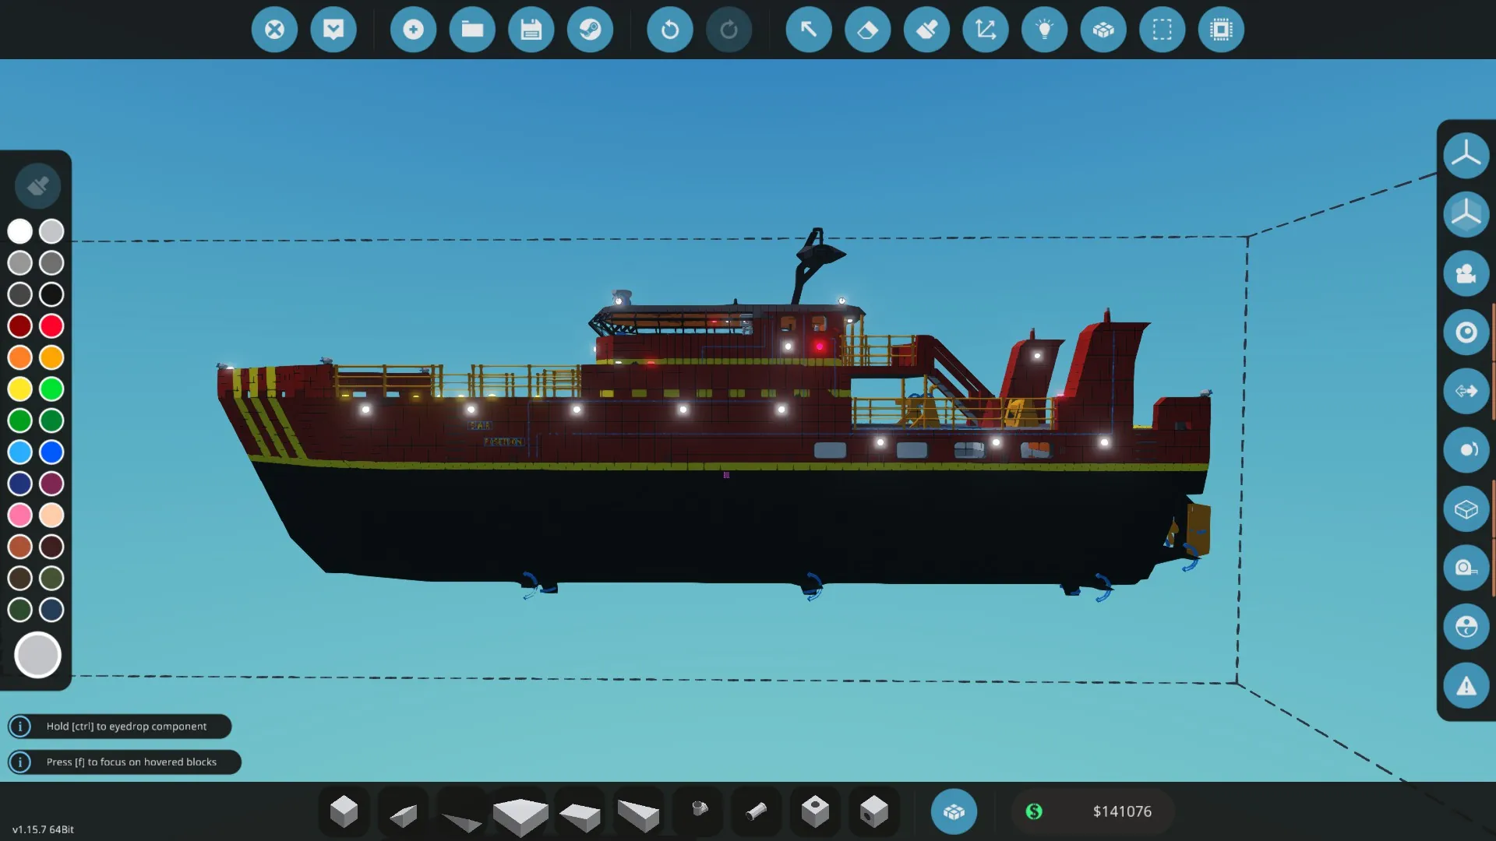Select the eraser delete tool
Screen dimensions: 1496x841
(x=867, y=30)
